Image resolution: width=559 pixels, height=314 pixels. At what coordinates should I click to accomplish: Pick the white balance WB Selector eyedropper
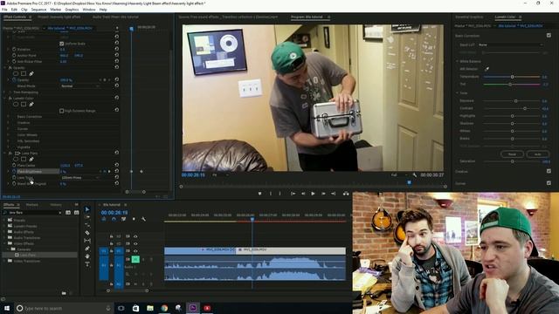(487, 69)
